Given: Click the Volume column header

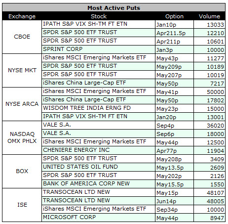Looking at the screenshot, I should pyautogui.click(x=209, y=16).
